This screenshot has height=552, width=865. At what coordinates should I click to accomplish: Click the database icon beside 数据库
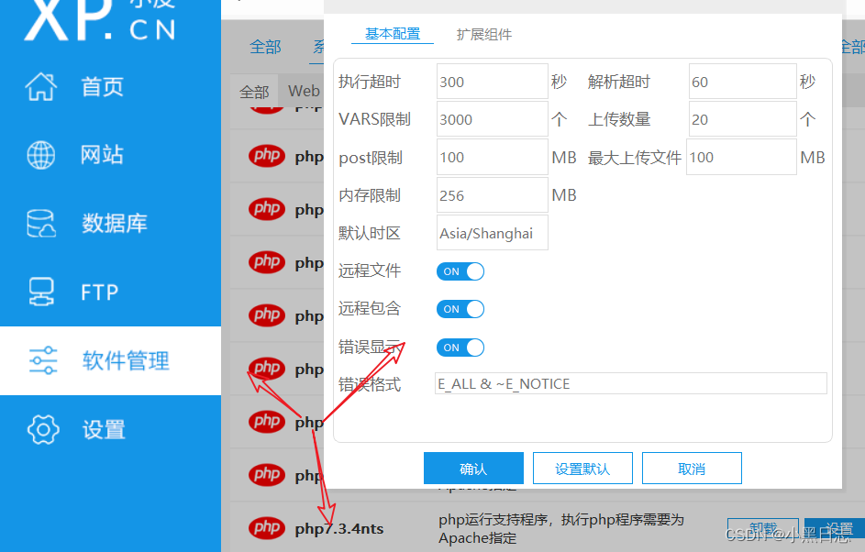(41, 224)
